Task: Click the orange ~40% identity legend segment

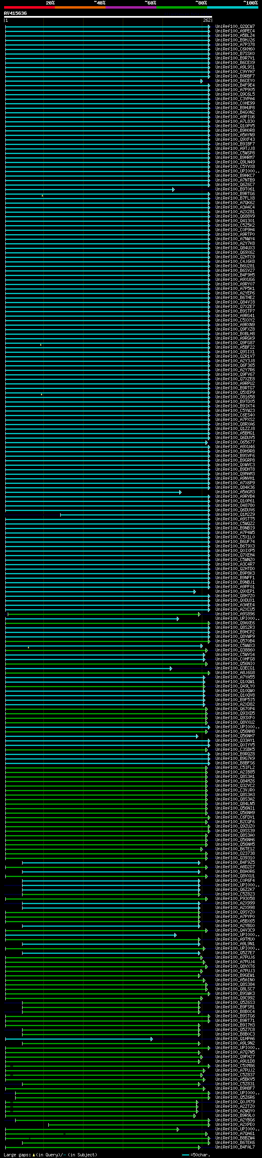Action: [80, 7]
